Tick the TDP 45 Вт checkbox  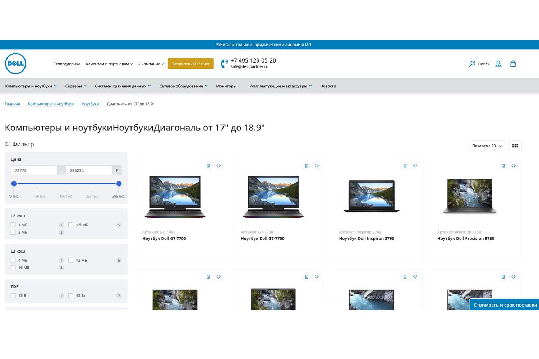coord(71,296)
